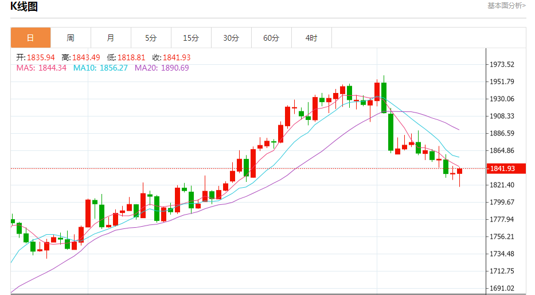This screenshot has width=535, height=295.
Task: Click the K线图 title heading
Action: point(25,7)
